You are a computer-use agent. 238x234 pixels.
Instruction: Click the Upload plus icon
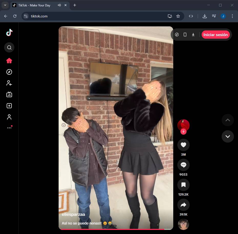click(x=9, y=106)
